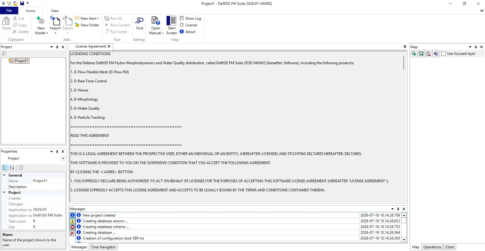
Task: Open Manual via its document icon
Action: click(156, 21)
